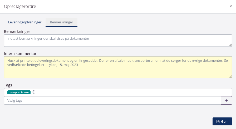The width and height of the screenshot is (236, 129).
Task: Grab the Intern kommentar resize handle
Action: [230, 76]
